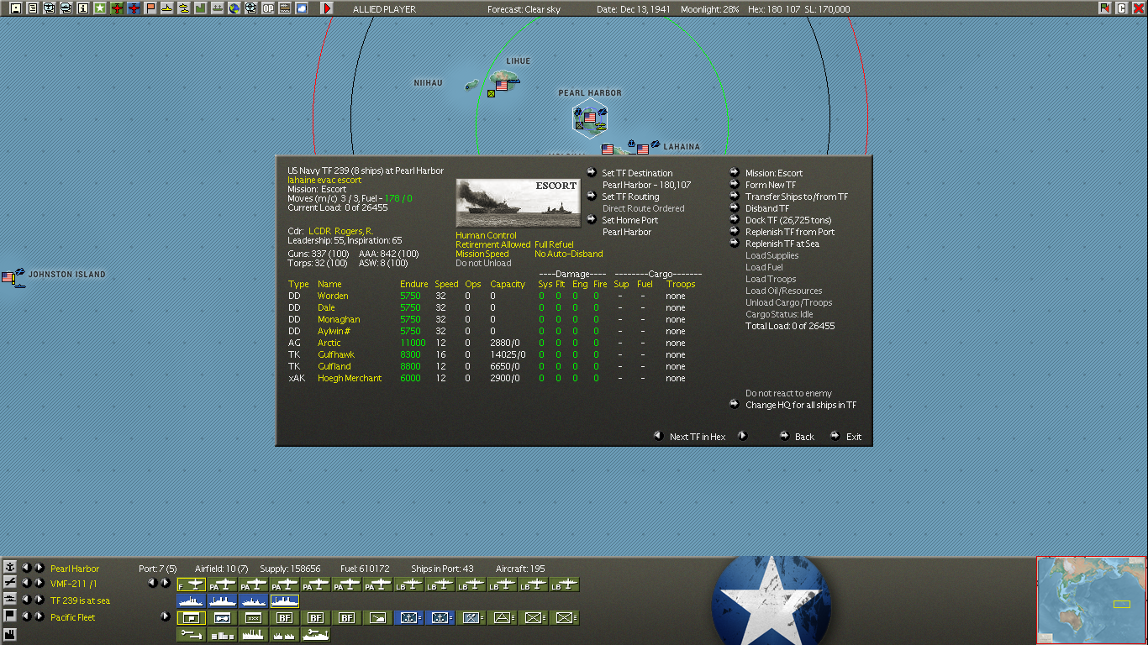Select the first BF base force unit icon
The image size is (1148, 645).
point(284,618)
